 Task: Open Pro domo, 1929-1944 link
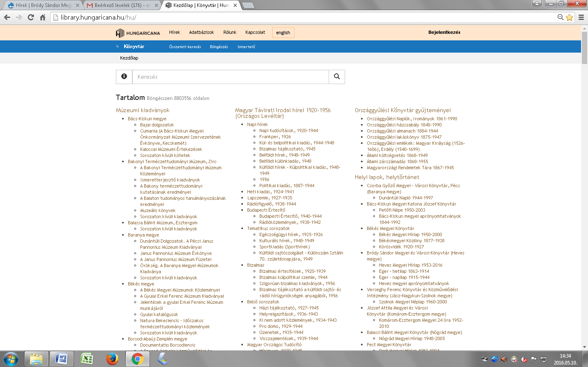pyautogui.click(x=281, y=326)
